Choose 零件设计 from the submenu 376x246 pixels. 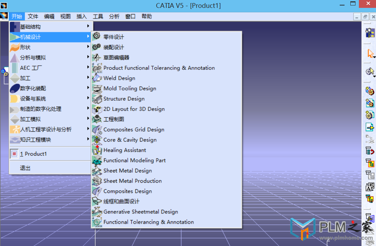click(x=167, y=37)
